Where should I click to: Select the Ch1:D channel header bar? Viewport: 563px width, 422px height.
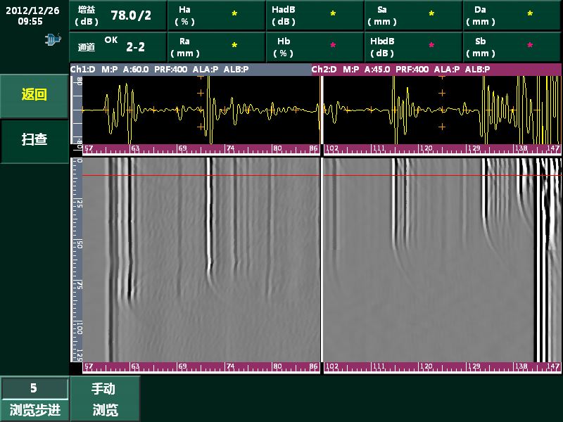tap(190, 70)
